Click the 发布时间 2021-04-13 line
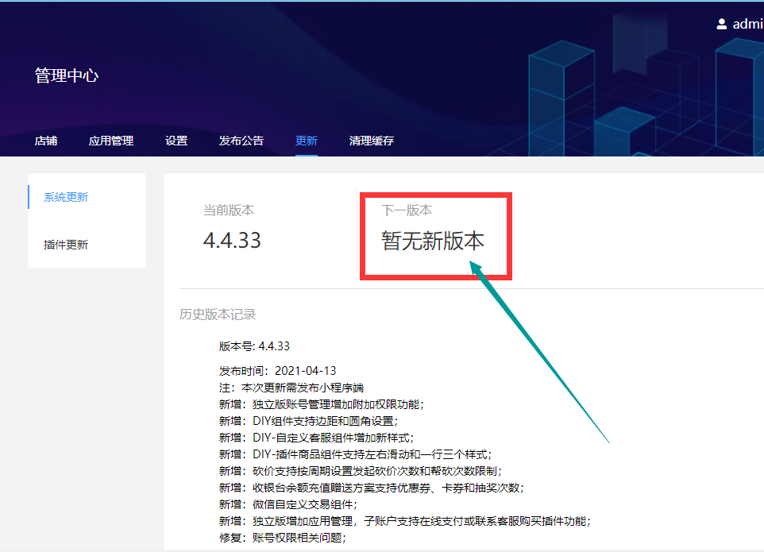The width and height of the screenshot is (764, 552). [x=277, y=371]
